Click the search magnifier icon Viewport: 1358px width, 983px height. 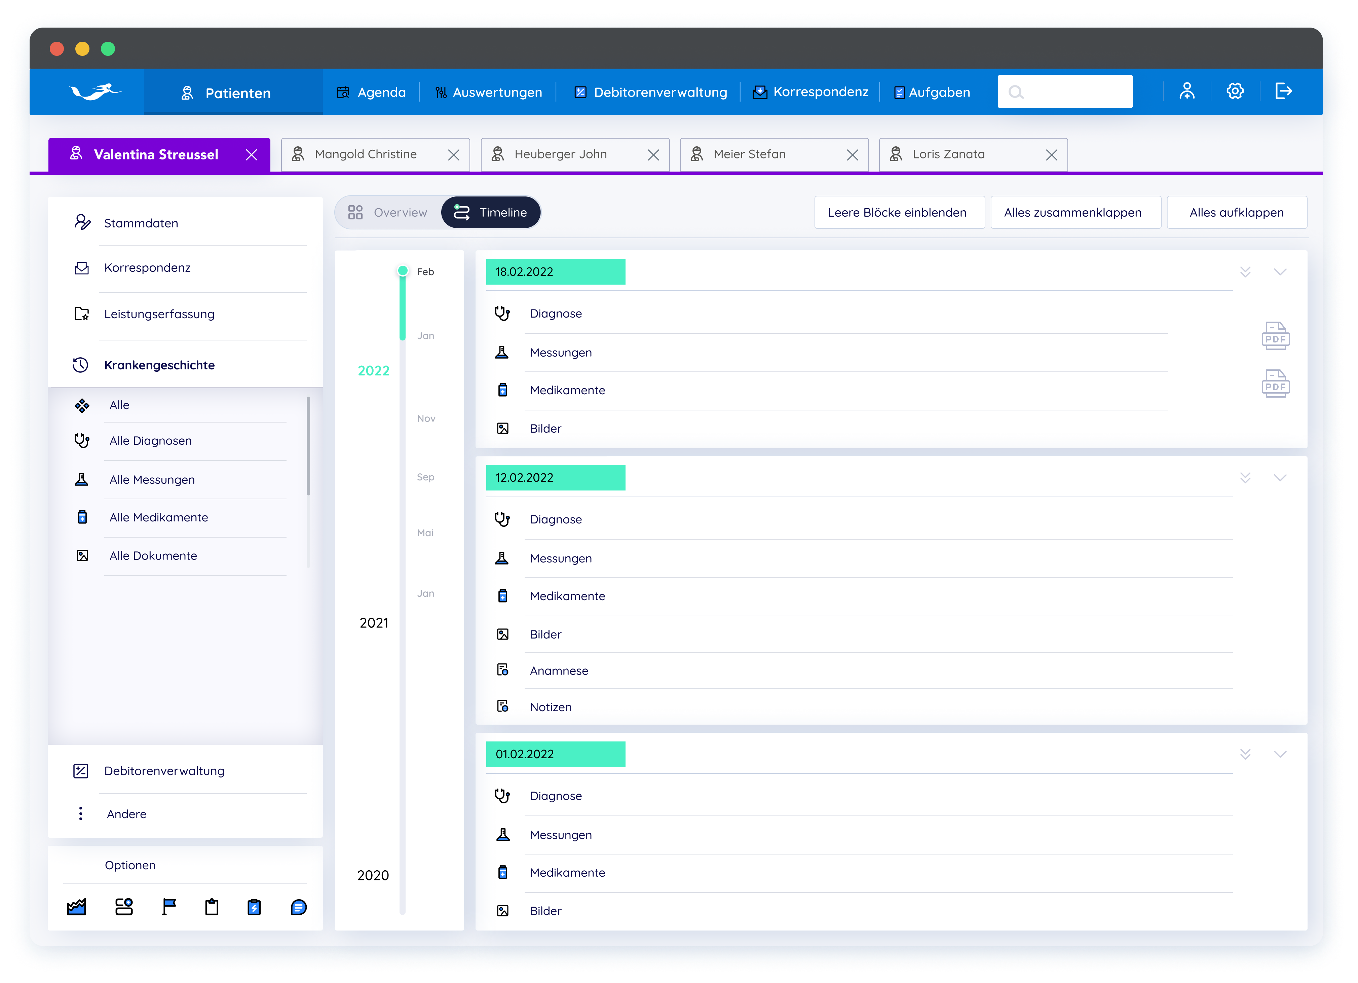point(1016,92)
